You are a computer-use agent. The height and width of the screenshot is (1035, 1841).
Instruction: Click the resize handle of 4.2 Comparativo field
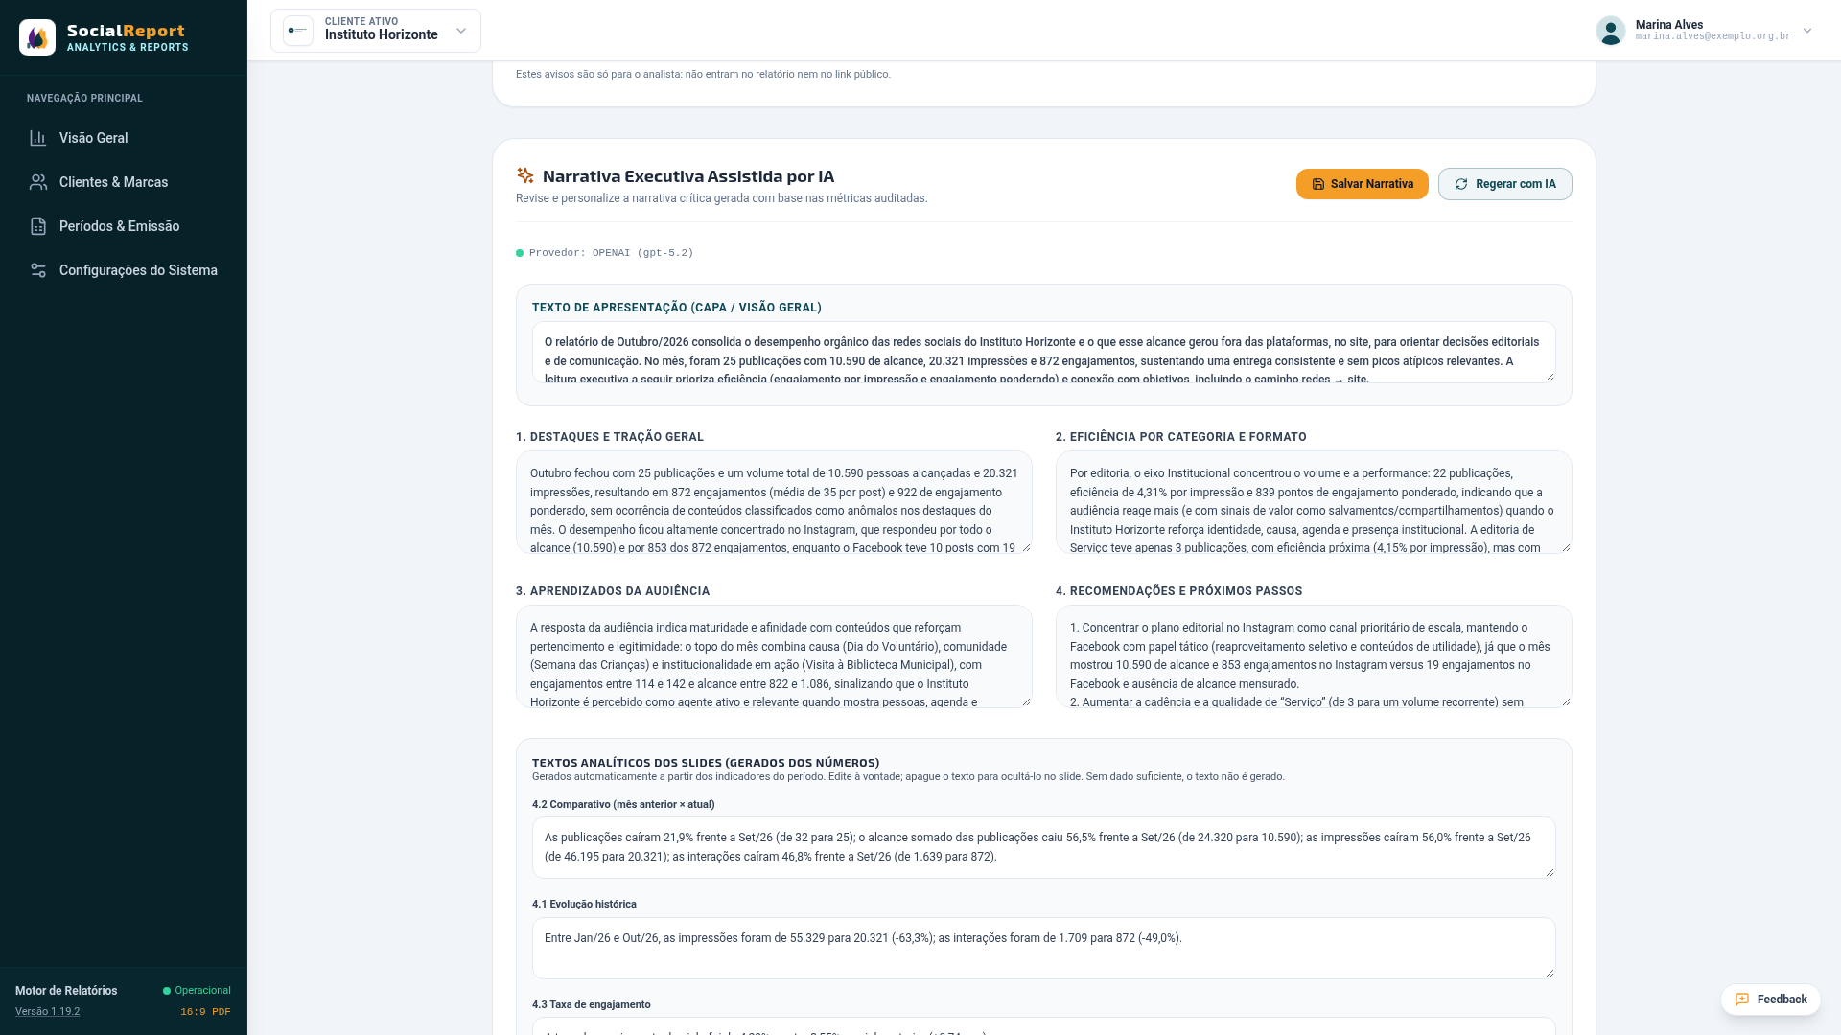pos(1550,872)
